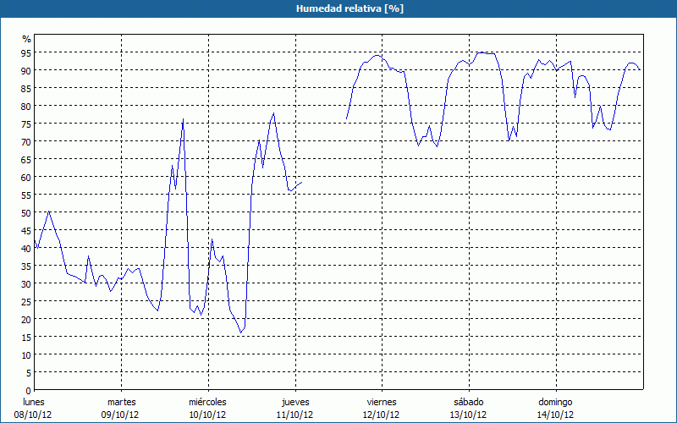Select the 'viernes' day label
The image size is (677, 423).
pos(383,402)
